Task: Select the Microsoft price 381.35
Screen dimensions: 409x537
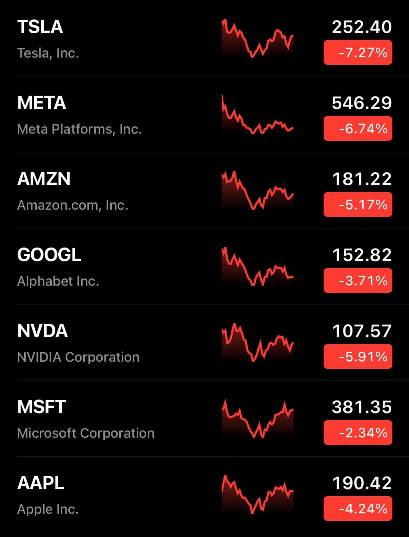Action: pos(362,407)
